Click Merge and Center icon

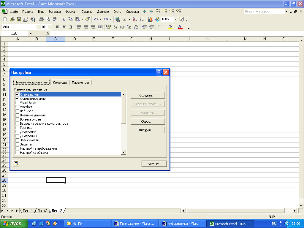(x=100, y=27)
